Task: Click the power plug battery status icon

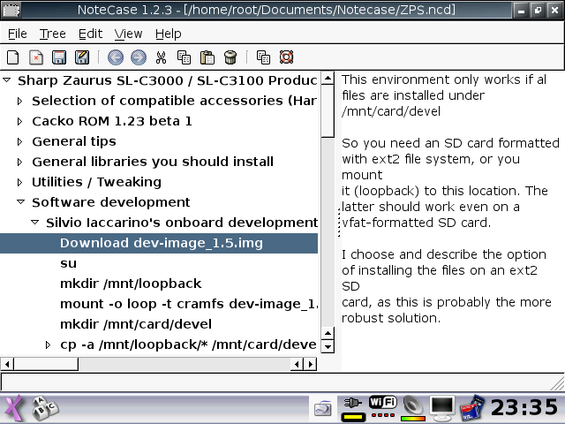Action: coord(353,409)
